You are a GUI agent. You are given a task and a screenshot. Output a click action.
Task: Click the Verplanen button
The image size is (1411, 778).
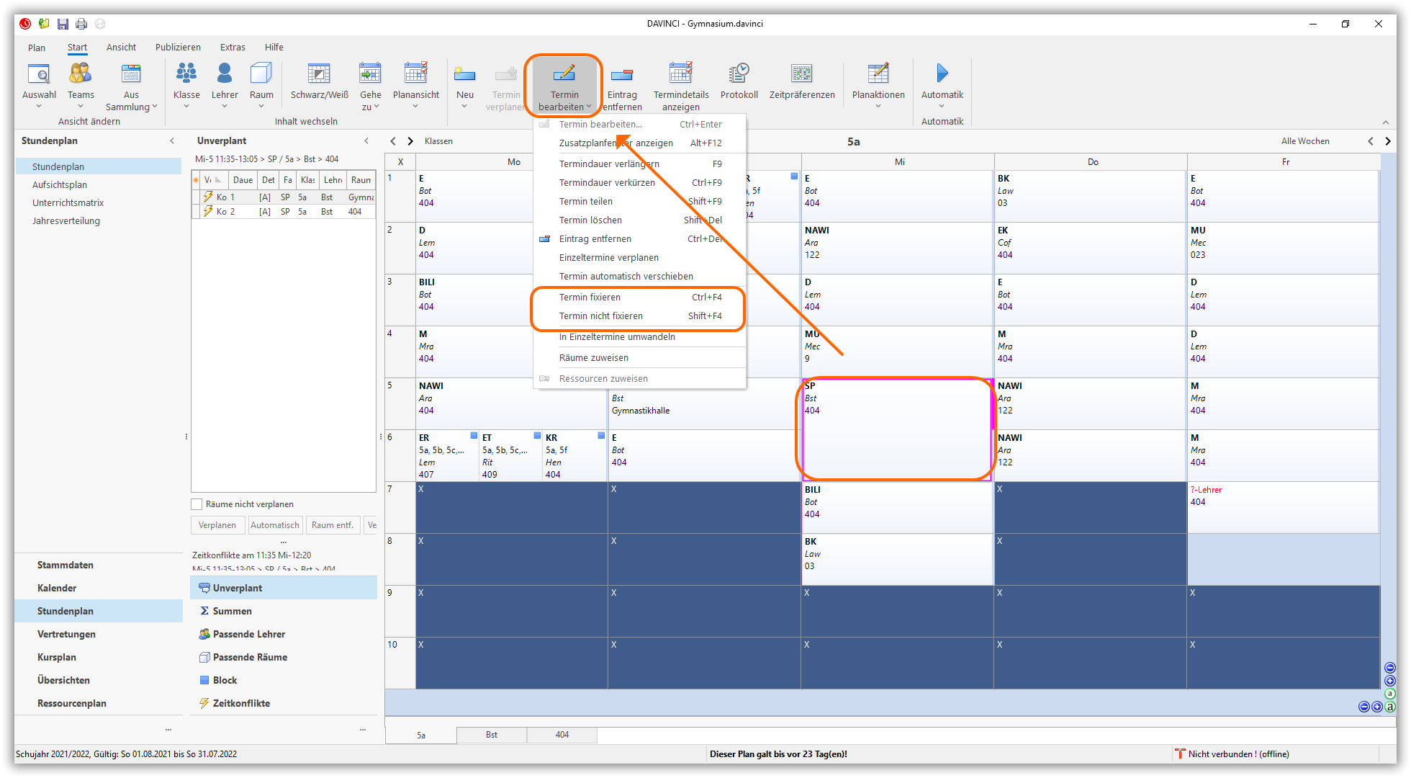pos(217,525)
